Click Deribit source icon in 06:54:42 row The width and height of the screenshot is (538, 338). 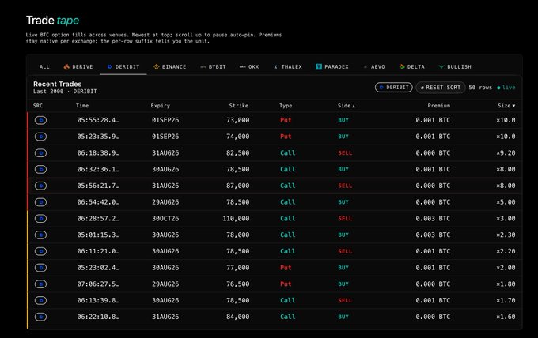pos(40,202)
